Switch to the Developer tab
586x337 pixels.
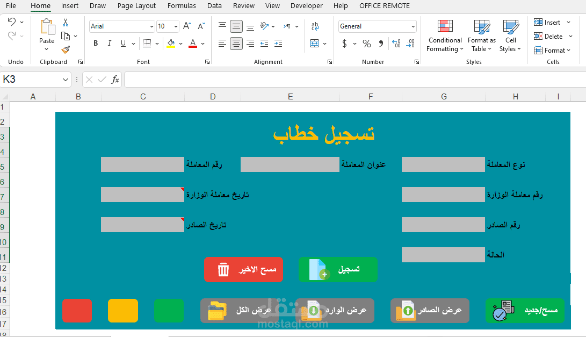(x=307, y=5)
